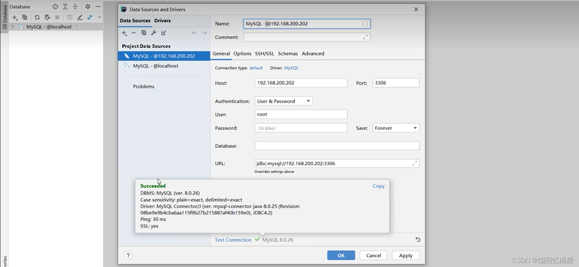
Task: Open the Database vertical tool window tab
Action: click(5, 16)
